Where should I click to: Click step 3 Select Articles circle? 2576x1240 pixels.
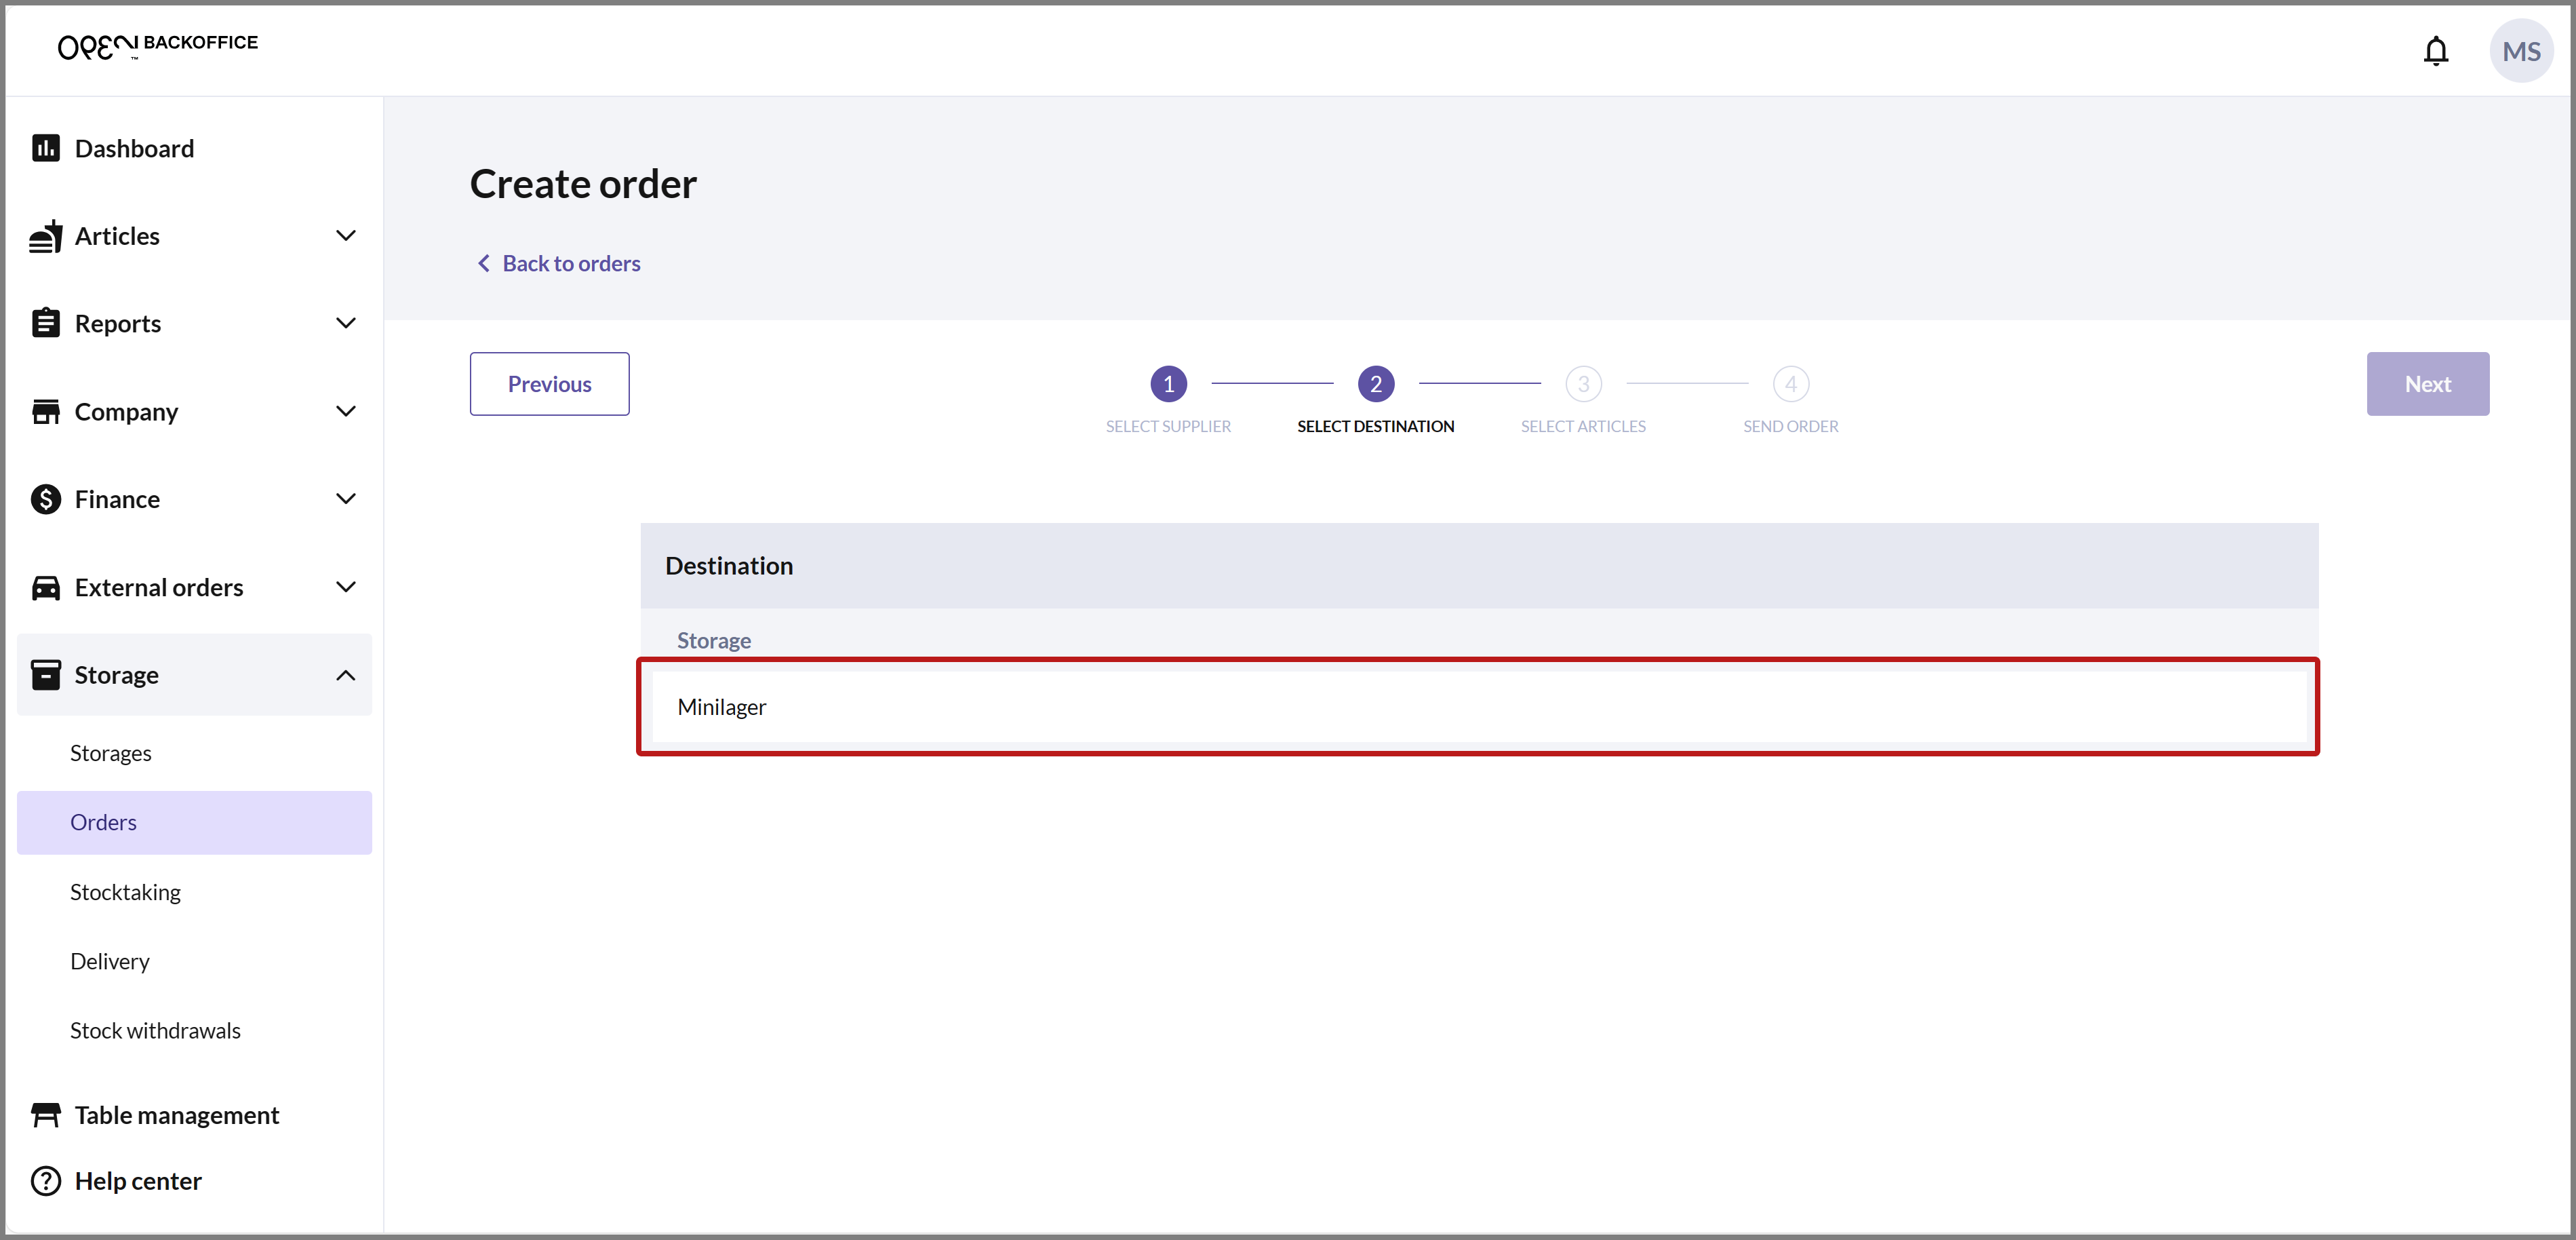(x=1583, y=384)
